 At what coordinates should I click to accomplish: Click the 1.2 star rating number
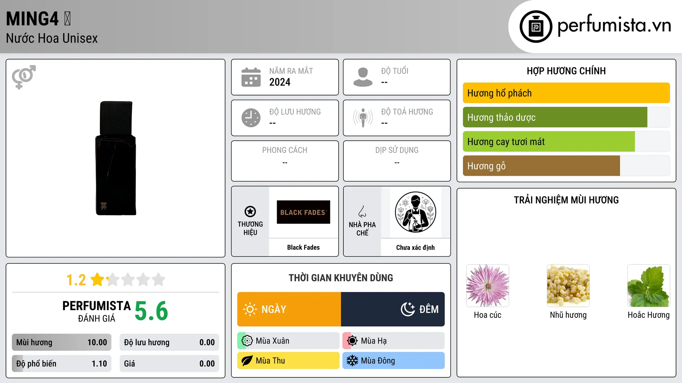(x=76, y=280)
